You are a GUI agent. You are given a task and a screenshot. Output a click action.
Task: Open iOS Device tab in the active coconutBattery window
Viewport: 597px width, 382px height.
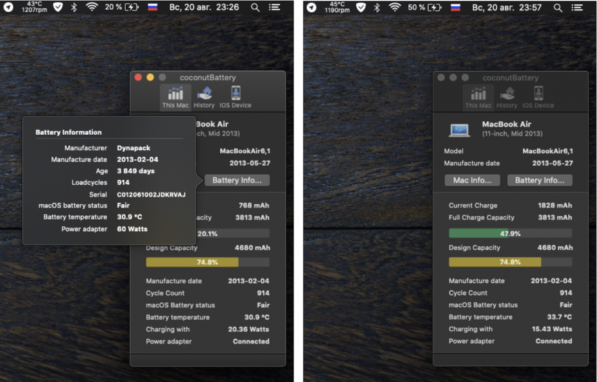[236, 97]
